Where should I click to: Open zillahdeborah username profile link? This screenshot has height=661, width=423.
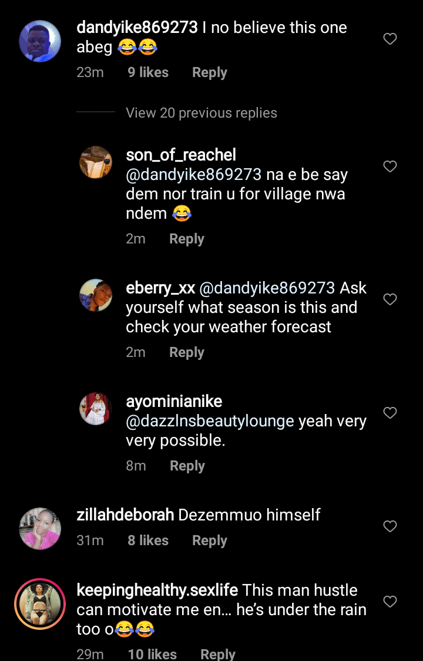tap(125, 515)
